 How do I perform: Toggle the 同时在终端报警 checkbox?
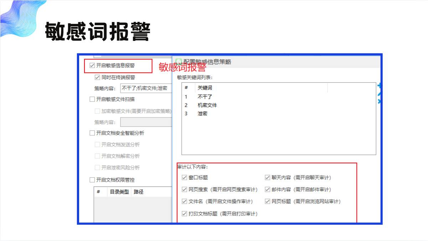(x=97, y=77)
